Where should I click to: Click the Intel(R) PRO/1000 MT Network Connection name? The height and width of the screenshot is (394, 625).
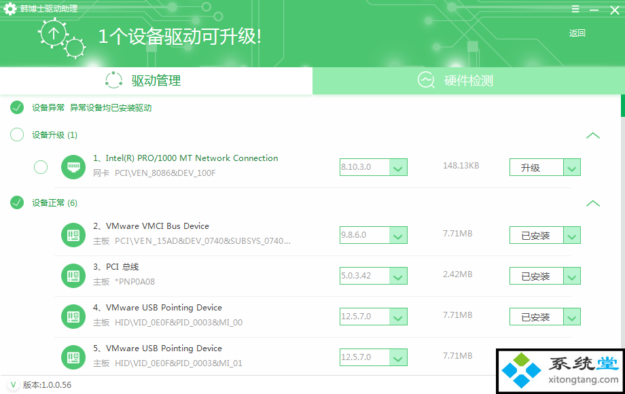coord(185,158)
